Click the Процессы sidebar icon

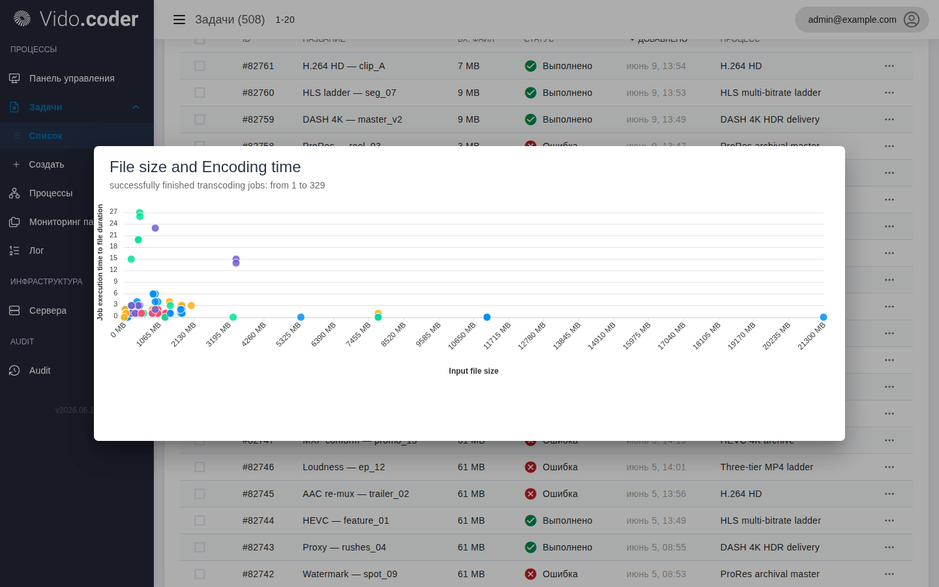[x=14, y=193]
